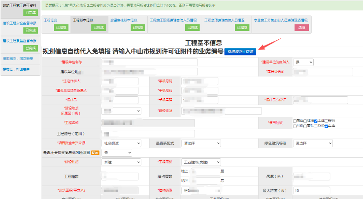363x199 pixels.
Task: Open the 所属区（镇） dropdown
Action: (121, 111)
